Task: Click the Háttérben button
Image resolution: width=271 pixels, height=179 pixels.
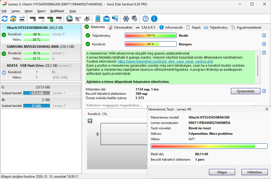Action: (254, 172)
